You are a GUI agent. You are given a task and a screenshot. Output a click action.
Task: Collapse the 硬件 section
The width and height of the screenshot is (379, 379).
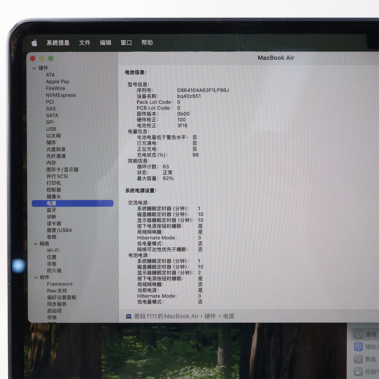(35, 68)
